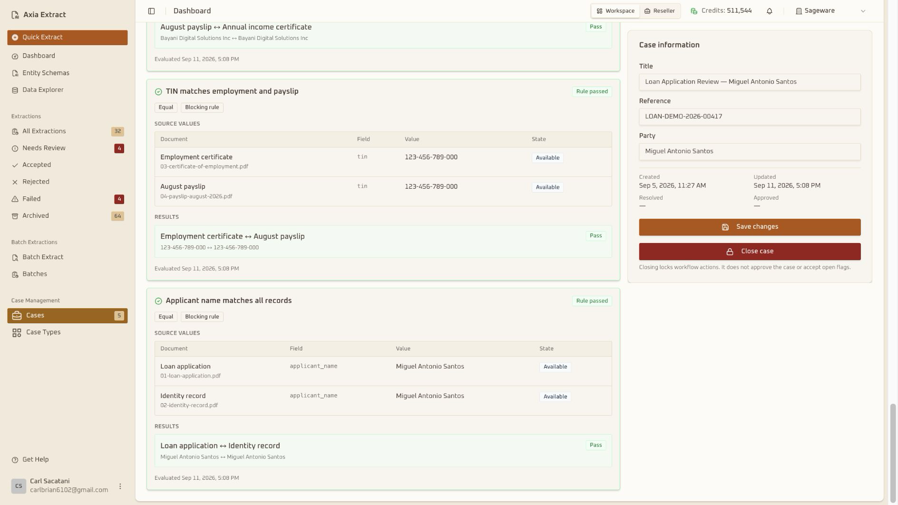Show Rejected extractions
The width and height of the screenshot is (898, 505).
[x=67, y=182]
